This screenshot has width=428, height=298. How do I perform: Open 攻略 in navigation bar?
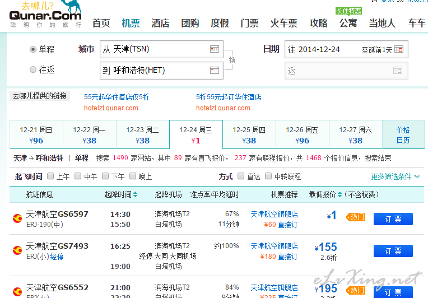click(319, 23)
